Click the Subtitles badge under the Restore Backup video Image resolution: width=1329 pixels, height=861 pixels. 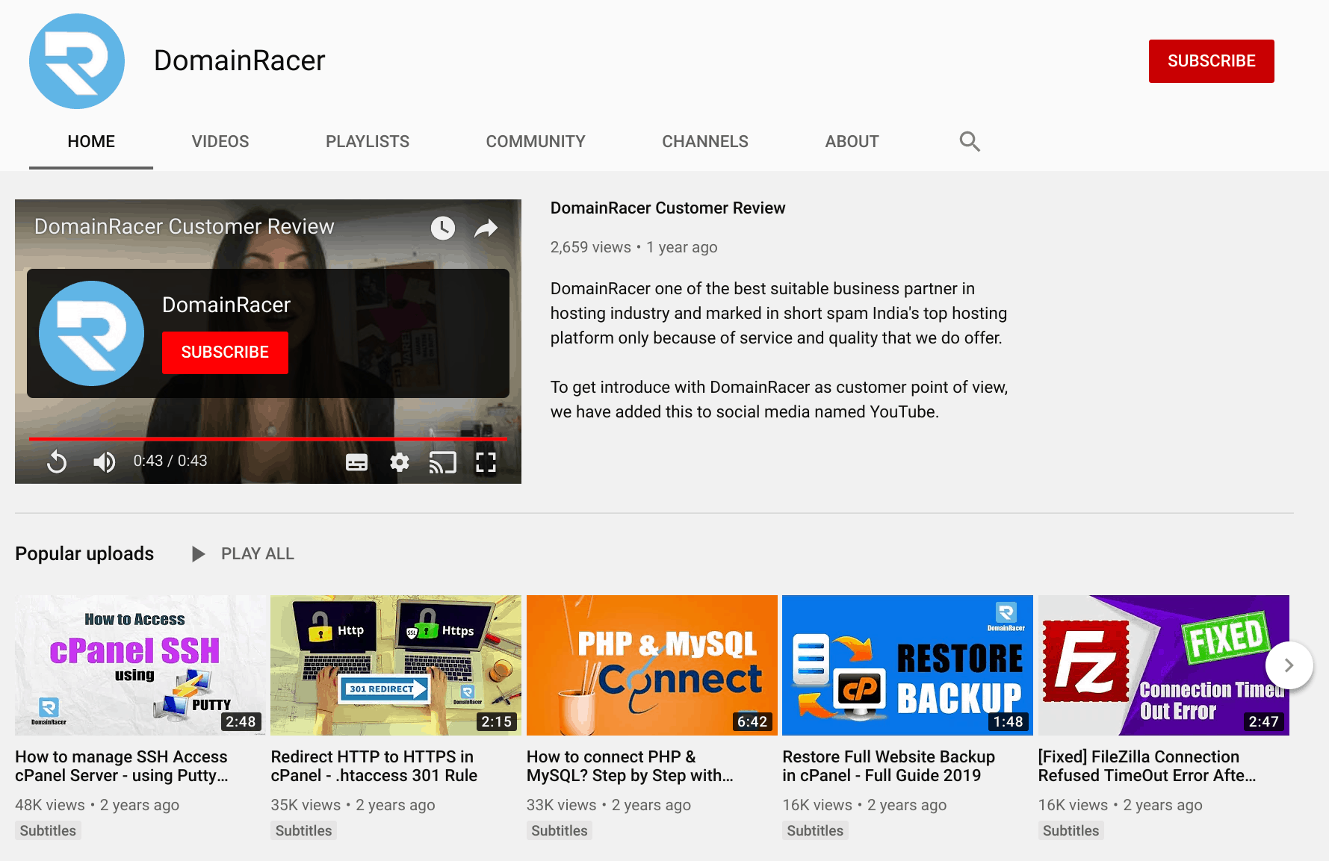point(815,831)
